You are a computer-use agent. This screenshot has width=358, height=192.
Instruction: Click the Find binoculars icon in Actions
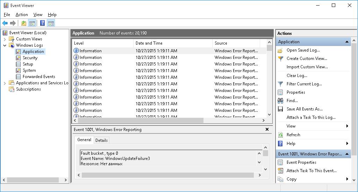pos(280,101)
